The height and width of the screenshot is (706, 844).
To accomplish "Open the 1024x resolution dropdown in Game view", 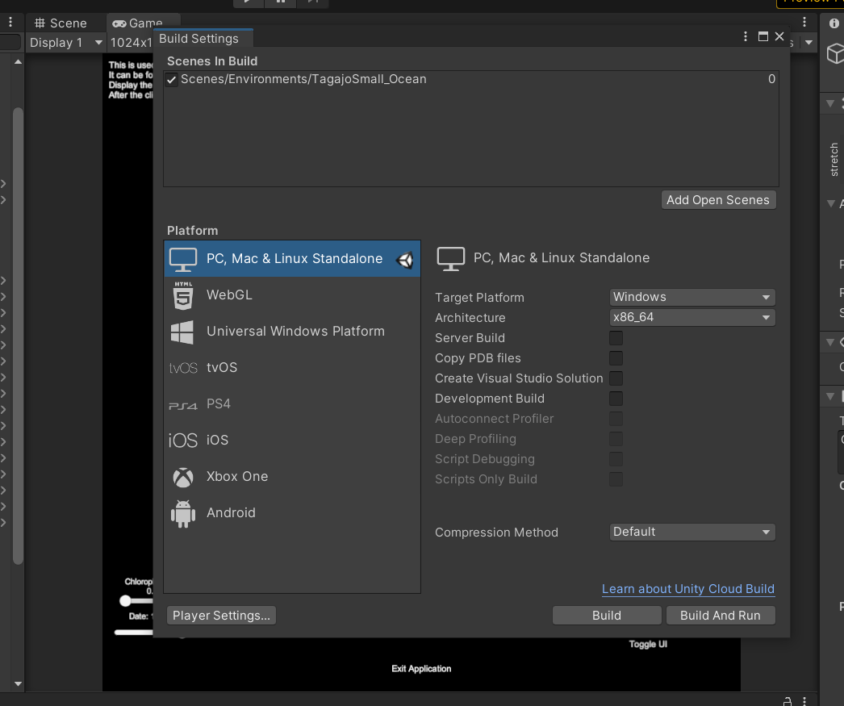I will 131,43.
